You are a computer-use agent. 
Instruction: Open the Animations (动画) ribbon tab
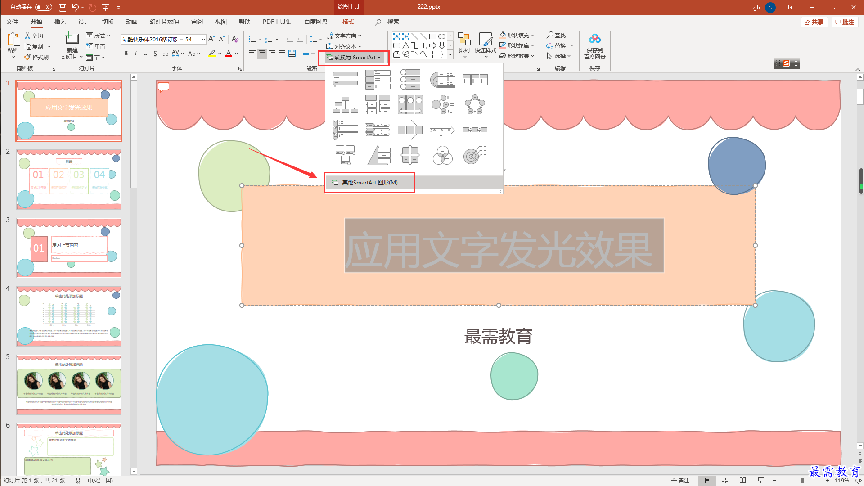point(131,22)
